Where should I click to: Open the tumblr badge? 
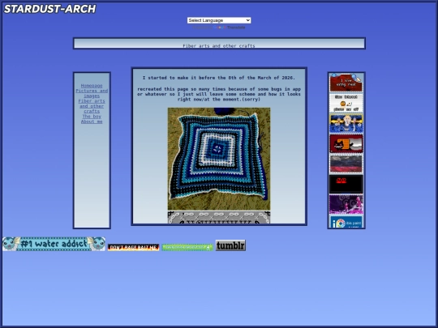230,245
